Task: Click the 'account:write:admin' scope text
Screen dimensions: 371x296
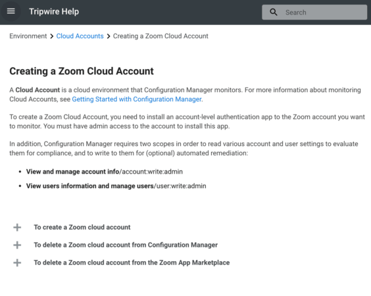Action: pyautogui.click(x=152, y=172)
